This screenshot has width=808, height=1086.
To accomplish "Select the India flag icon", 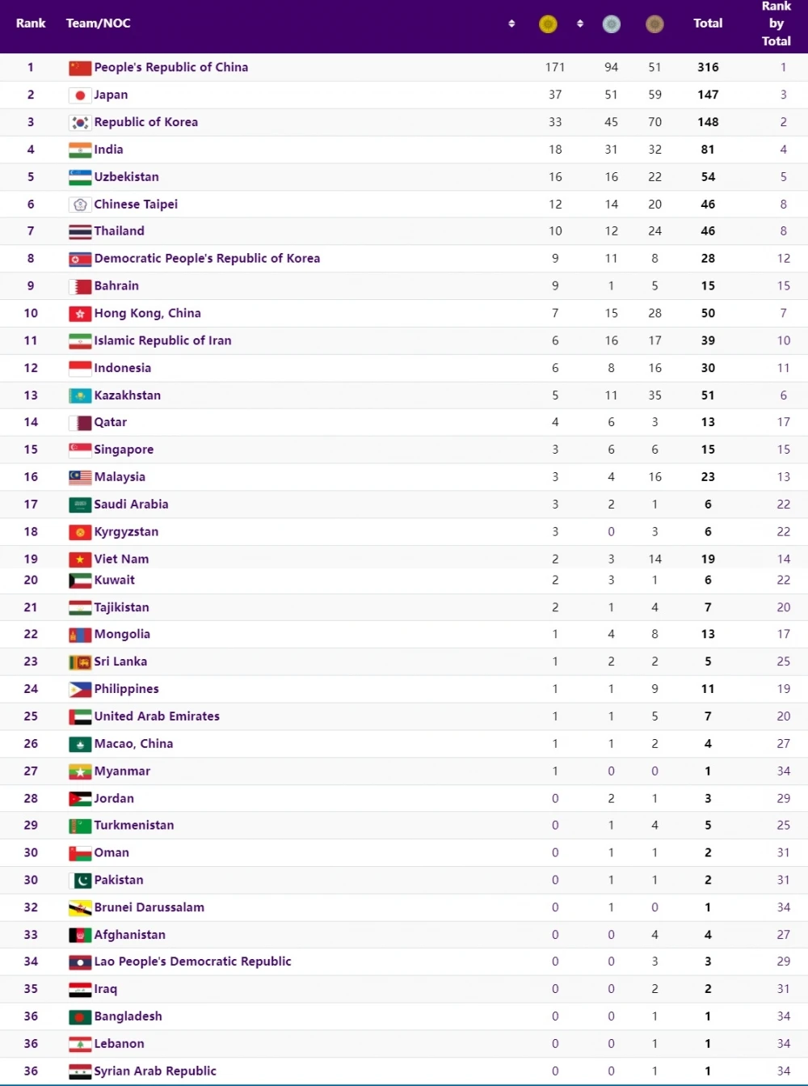I will pyautogui.click(x=80, y=150).
